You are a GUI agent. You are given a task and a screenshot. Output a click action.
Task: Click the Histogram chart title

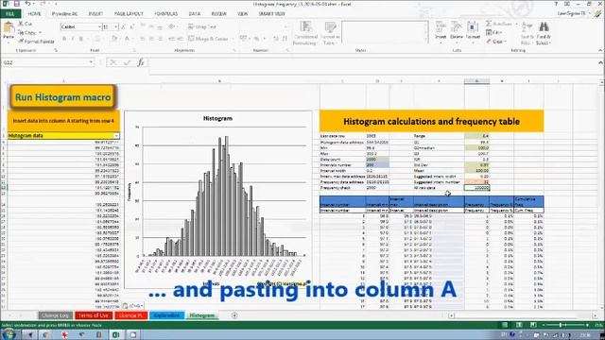[x=217, y=118]
